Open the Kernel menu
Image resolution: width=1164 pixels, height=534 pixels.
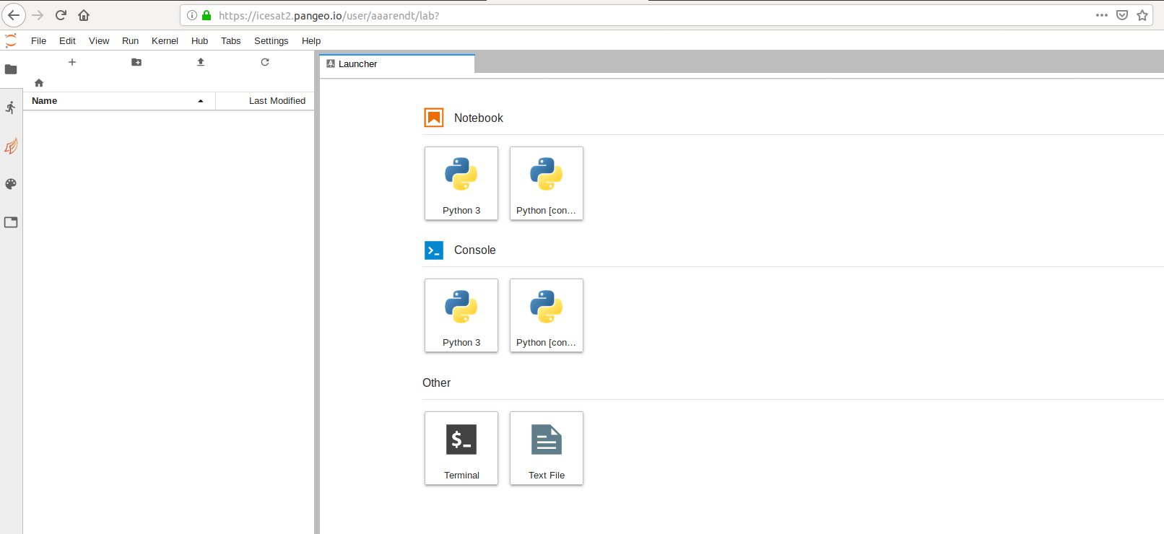tap(165, 41)
